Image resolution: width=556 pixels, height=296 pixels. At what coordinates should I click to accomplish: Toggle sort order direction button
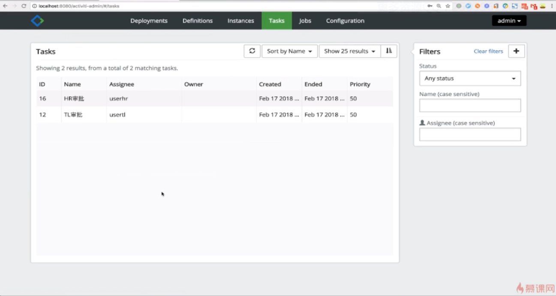tap(389, 51)
